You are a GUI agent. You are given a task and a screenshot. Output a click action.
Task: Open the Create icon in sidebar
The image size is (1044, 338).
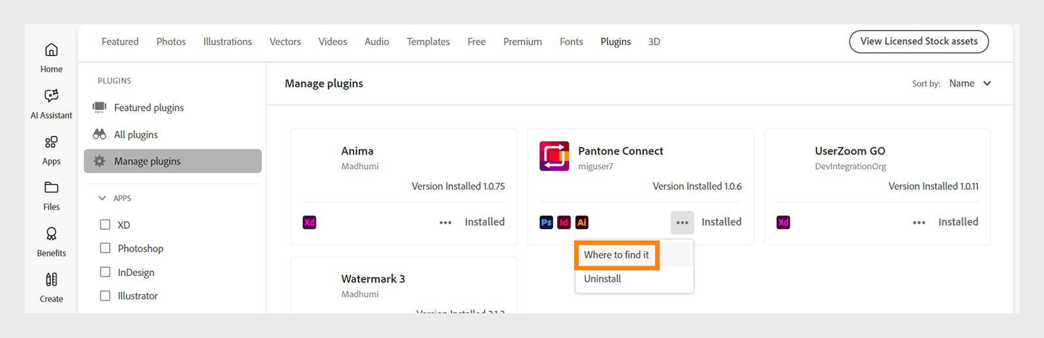(x=52, y=279)
